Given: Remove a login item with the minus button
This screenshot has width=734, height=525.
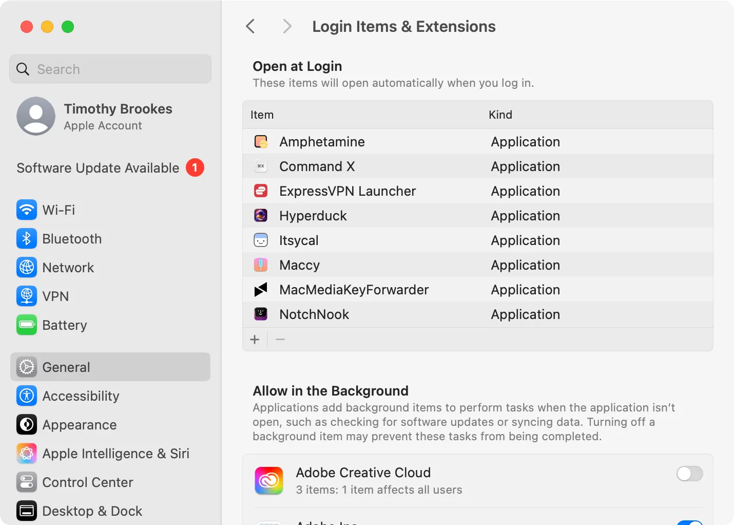Looking at the screenshot, I should pos(280,339).
